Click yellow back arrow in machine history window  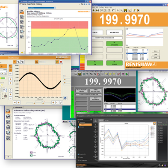pos(22,53)
